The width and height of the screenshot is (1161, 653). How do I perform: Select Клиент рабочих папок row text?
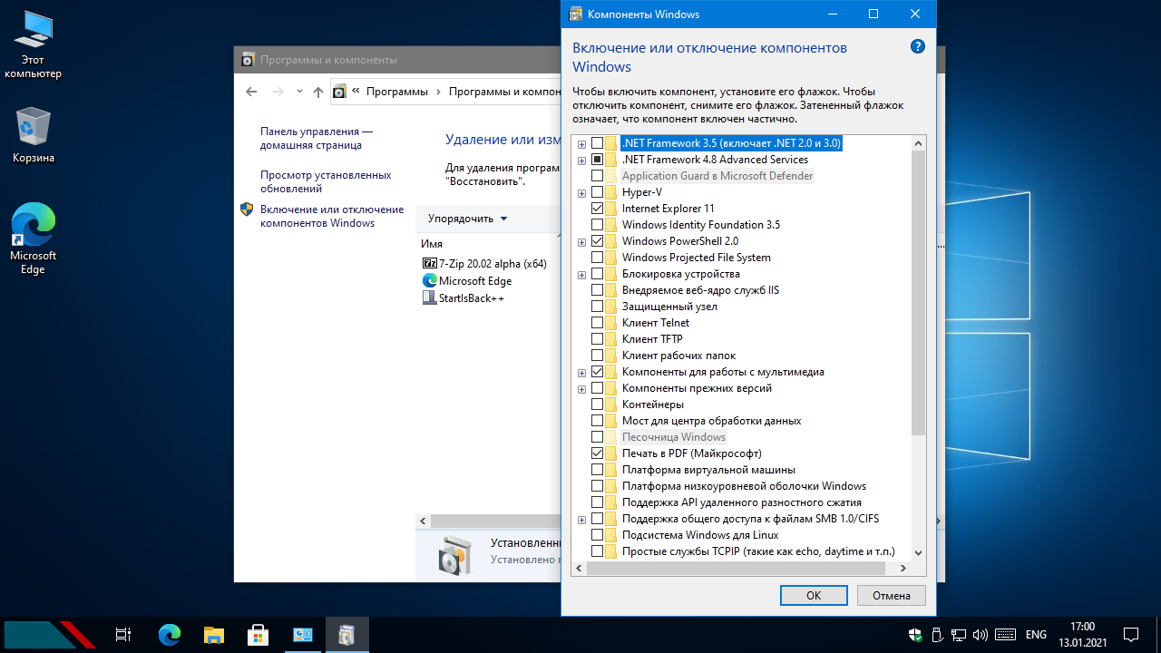coord(679,356)
